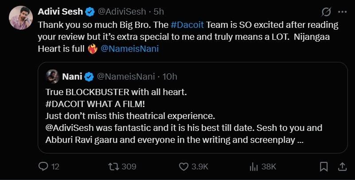Open the three-dot more options menu
Screen dimensions: 355x180
tap(342, 11)
